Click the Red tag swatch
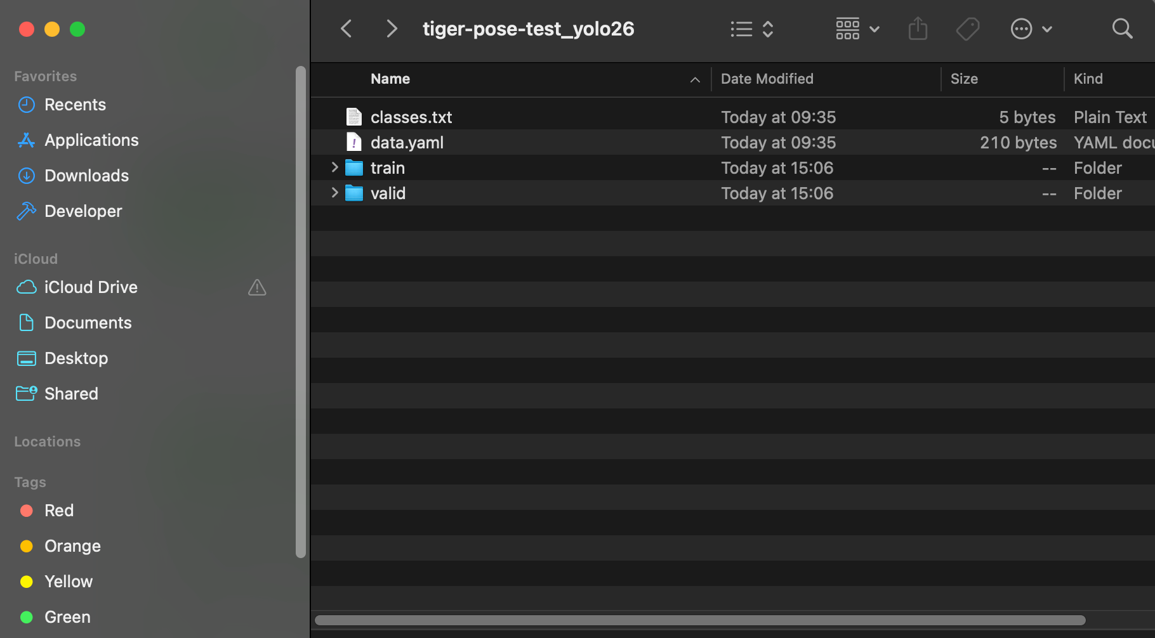 point(27,511)
